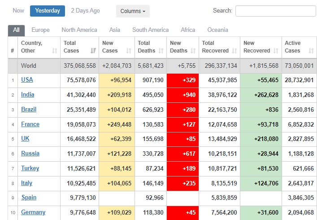Select Turkey active cases 621,666
317x220 pixels.
tap(303, 169)
